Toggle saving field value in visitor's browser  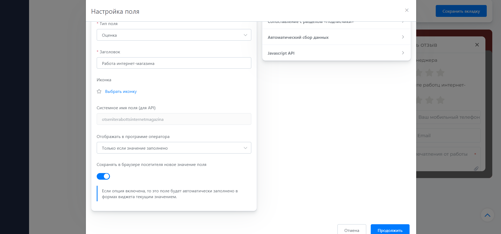pos(103,176)
